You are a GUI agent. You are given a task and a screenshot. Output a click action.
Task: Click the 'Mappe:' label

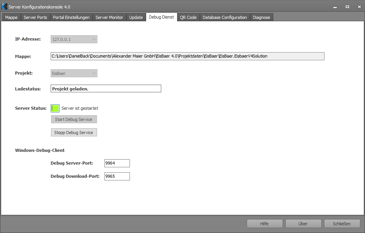[x=23, y=56]
